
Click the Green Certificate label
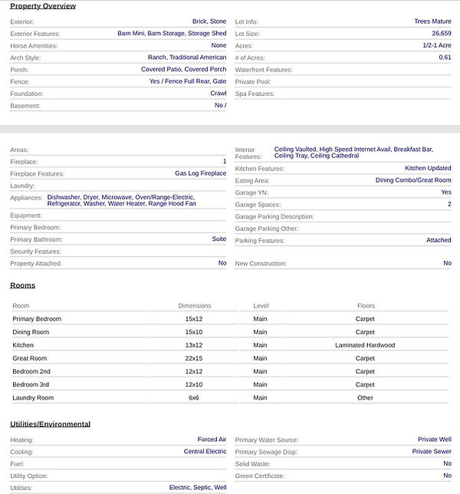coord(260,476)
